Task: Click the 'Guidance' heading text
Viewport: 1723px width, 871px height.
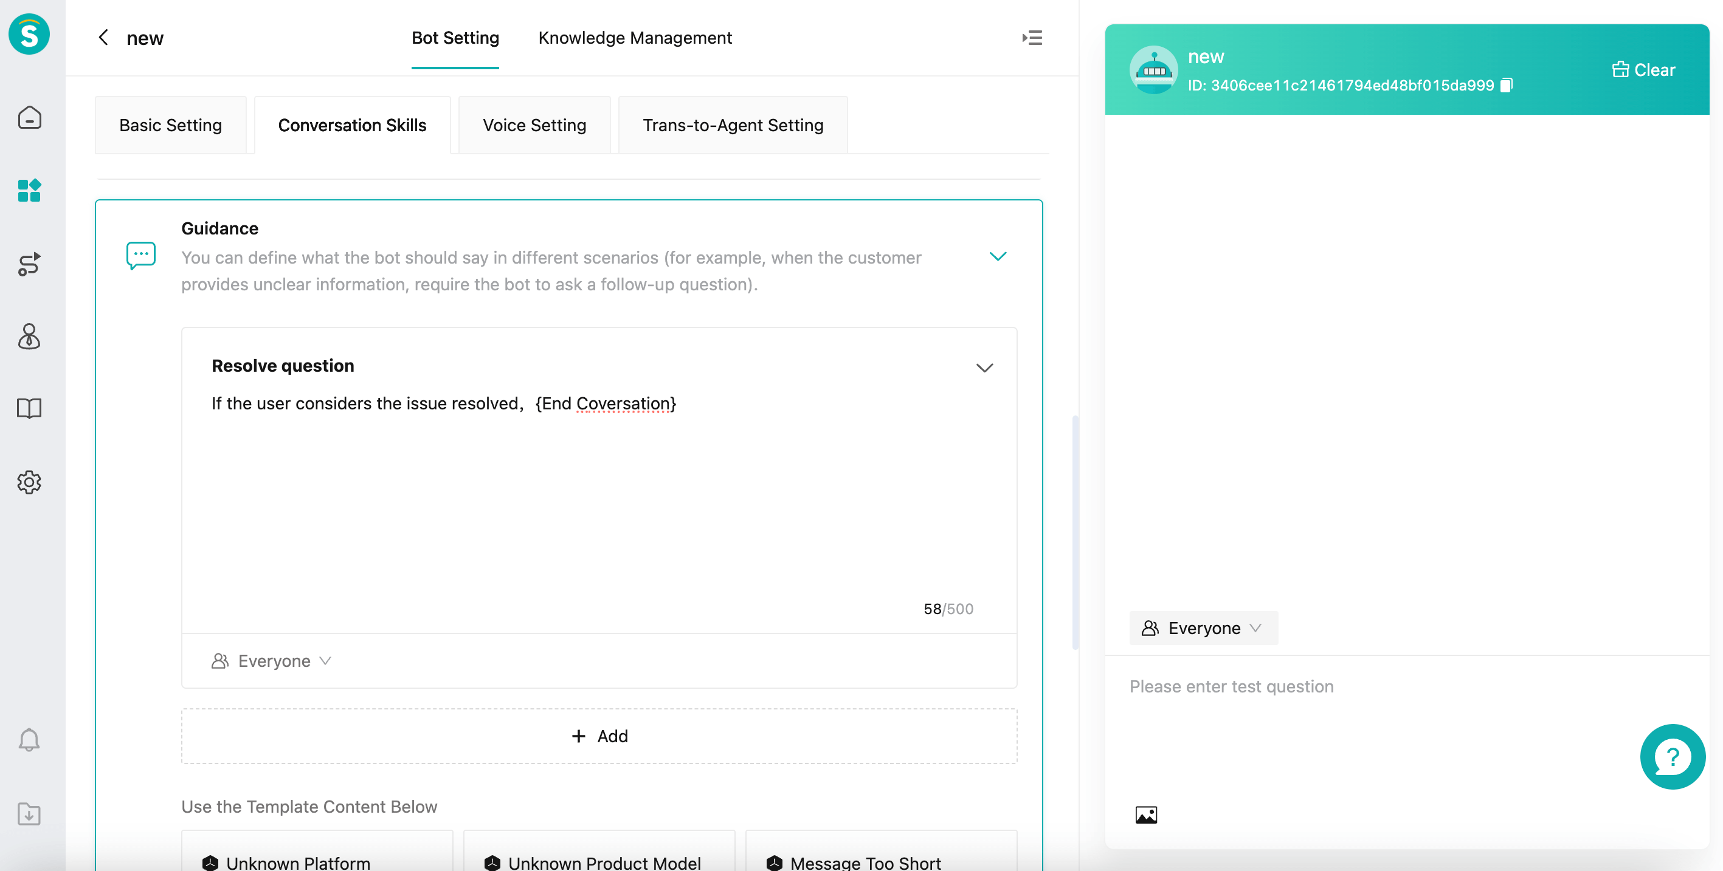Action: click(219, 228)
